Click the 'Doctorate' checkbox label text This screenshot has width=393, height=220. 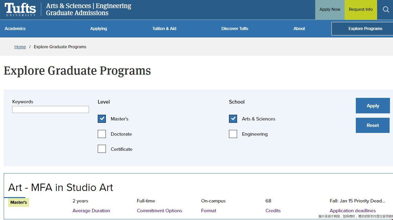121,134
